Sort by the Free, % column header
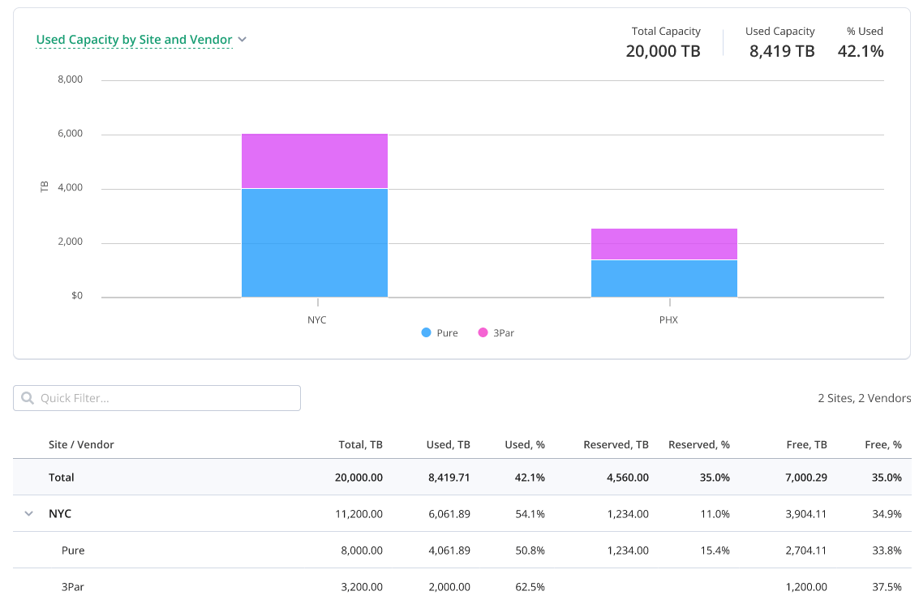This screenshot has height=604, width=919. 883,444
